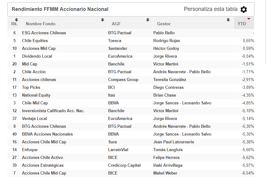Sort by AGF column arrows
This screenshot has height=177, width=266.
pyautogui.click(x=148, y=20)
